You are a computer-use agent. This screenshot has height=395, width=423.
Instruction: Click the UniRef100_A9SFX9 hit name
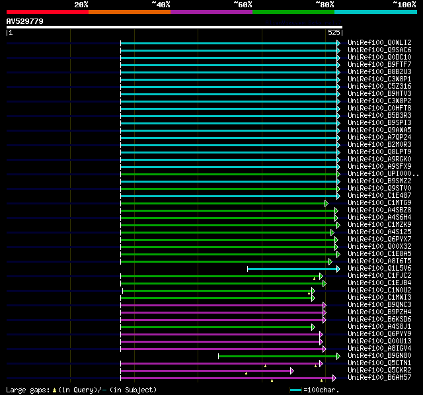point(379,167)
